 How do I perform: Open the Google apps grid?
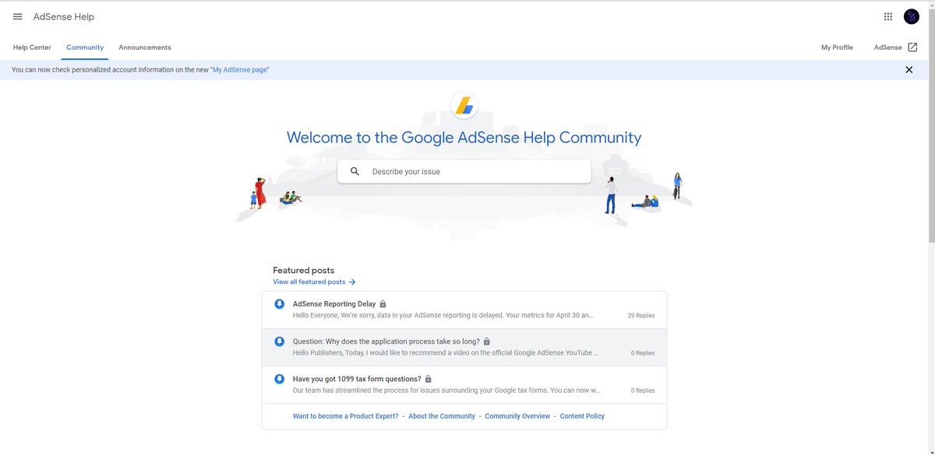pyautogui.click(x=887, y=16)
